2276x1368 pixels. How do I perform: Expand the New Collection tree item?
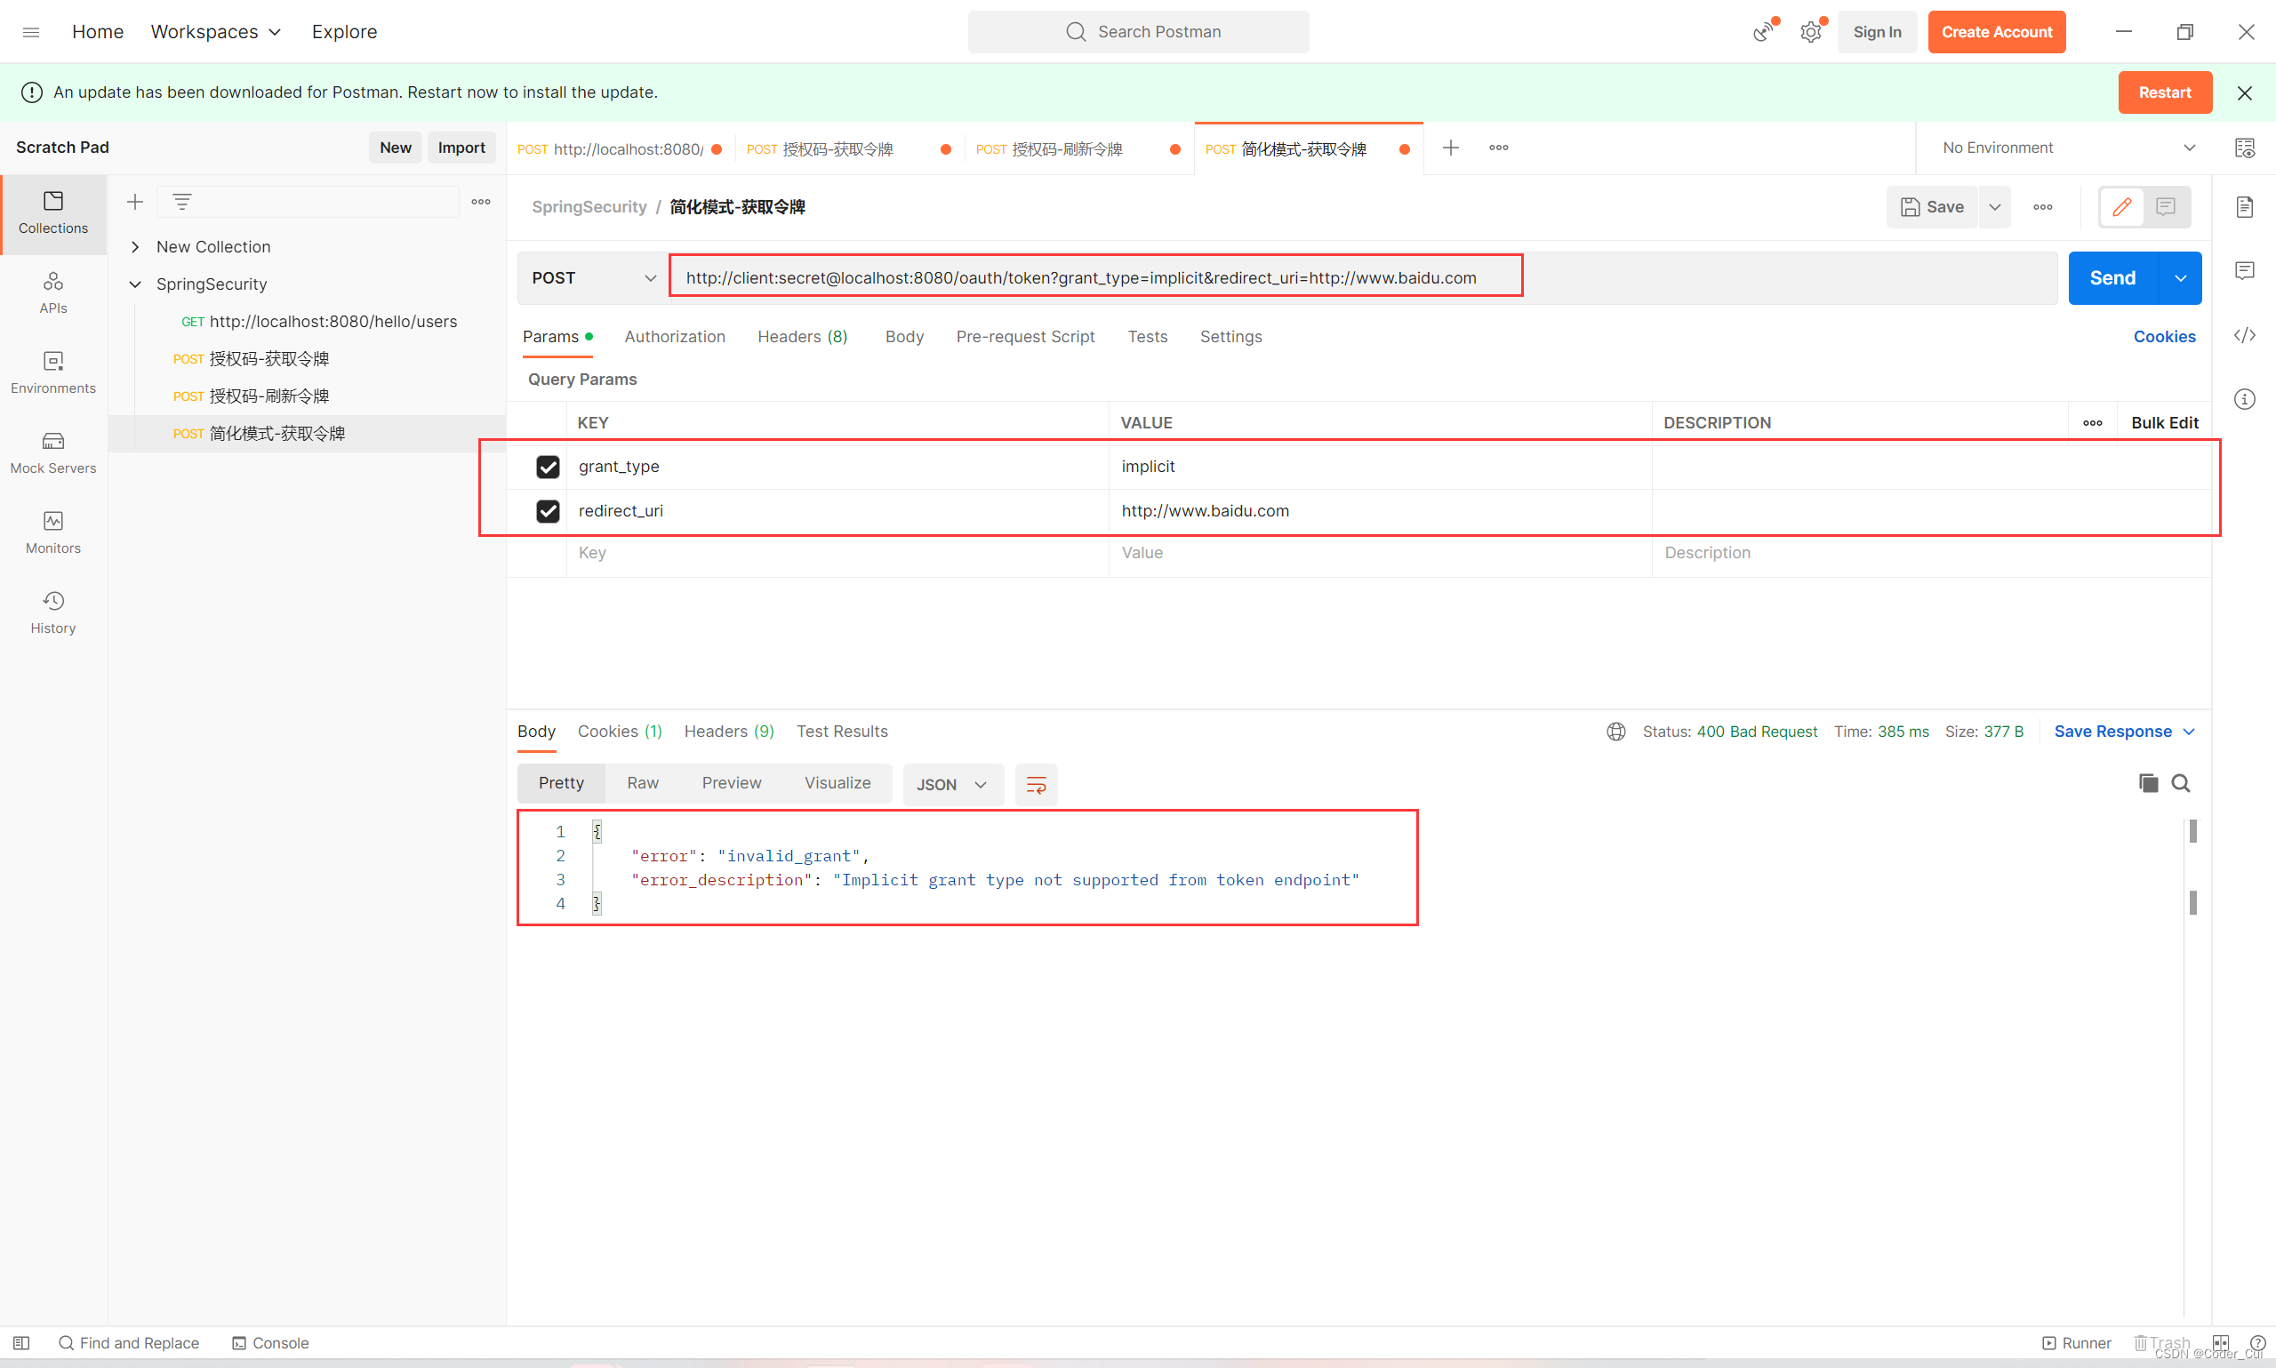click(x=135, y=246)
